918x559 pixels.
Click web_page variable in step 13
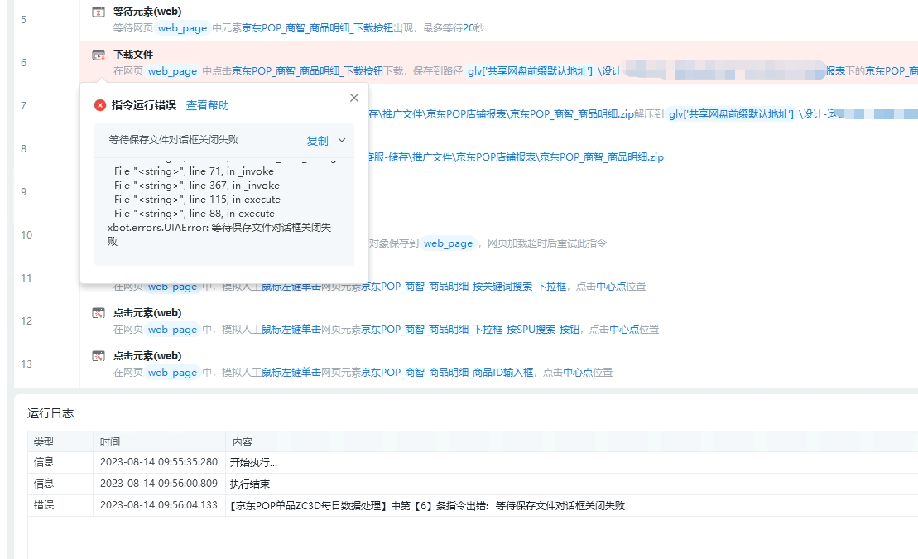click(x=172, y=372)
